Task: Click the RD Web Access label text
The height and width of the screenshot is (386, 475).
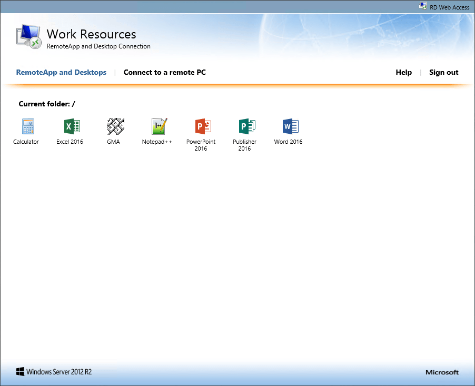Action: point(449,7)
